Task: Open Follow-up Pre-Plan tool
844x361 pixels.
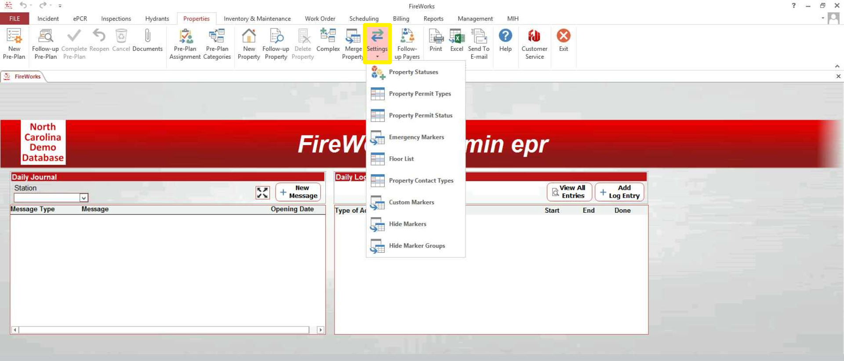Action: [x=45, y=44]
